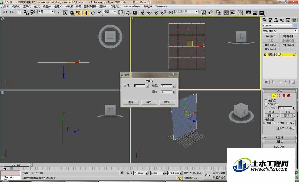Image resolution: width=299 pixels, height=182 pixels.
Task: Enable the 按顶点 checkbox
Action: pos(266,100)
